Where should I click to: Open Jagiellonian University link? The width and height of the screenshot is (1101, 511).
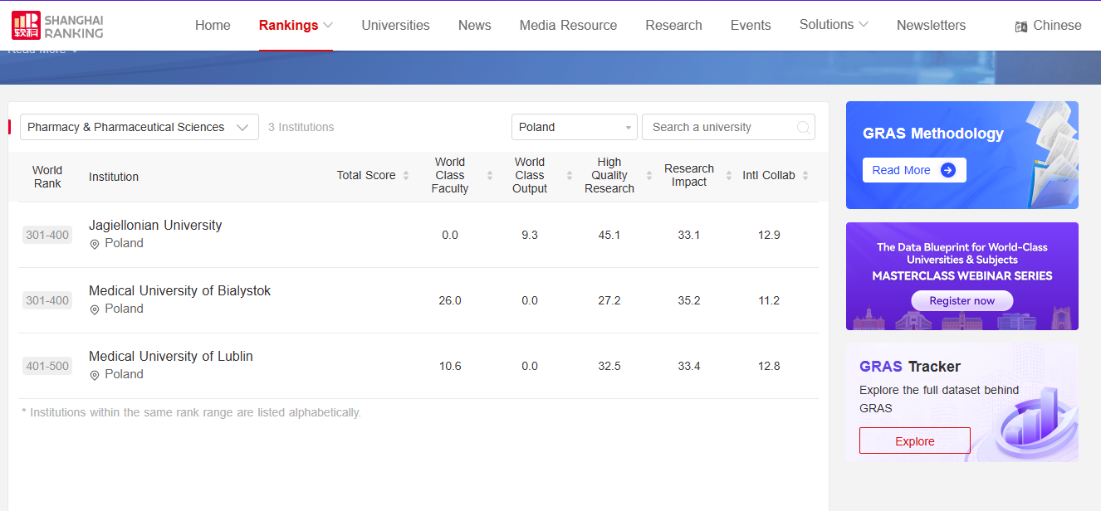pyautogui.click(x=155, y=225)
